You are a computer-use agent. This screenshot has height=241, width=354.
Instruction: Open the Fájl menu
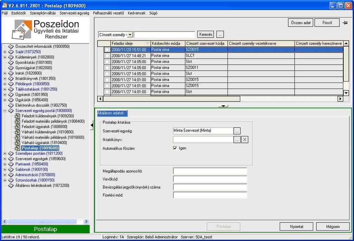[5, 13]
